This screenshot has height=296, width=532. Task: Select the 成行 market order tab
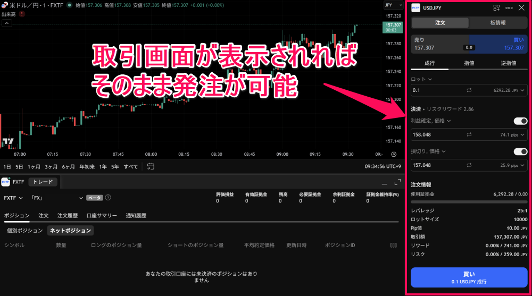coord(429,63)
